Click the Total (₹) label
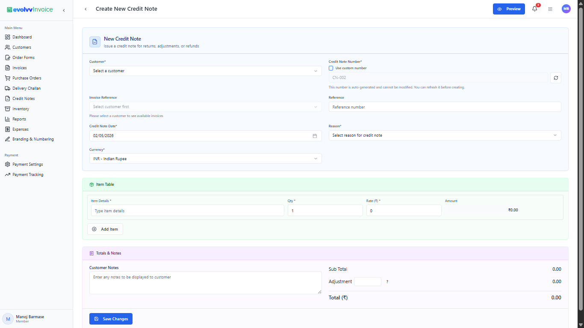 338,298
